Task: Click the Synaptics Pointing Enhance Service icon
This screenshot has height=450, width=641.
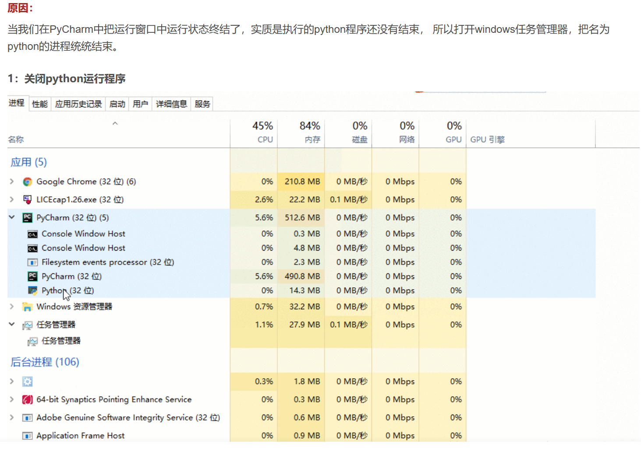Action: pyautogui.click(x=28, y=400)
